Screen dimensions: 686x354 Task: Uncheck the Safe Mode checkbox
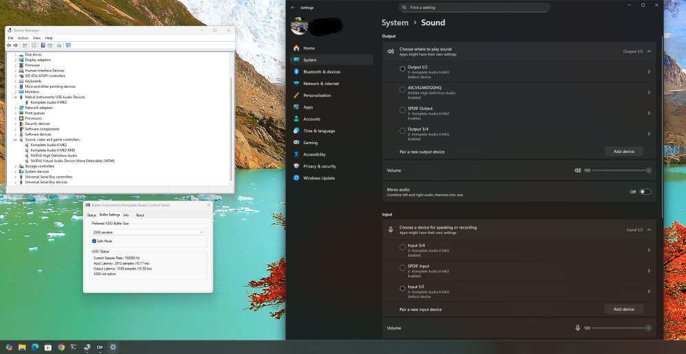[94, 241]
